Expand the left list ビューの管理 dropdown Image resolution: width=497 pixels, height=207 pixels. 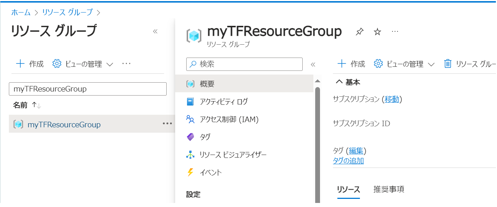[x=83, y=64]
